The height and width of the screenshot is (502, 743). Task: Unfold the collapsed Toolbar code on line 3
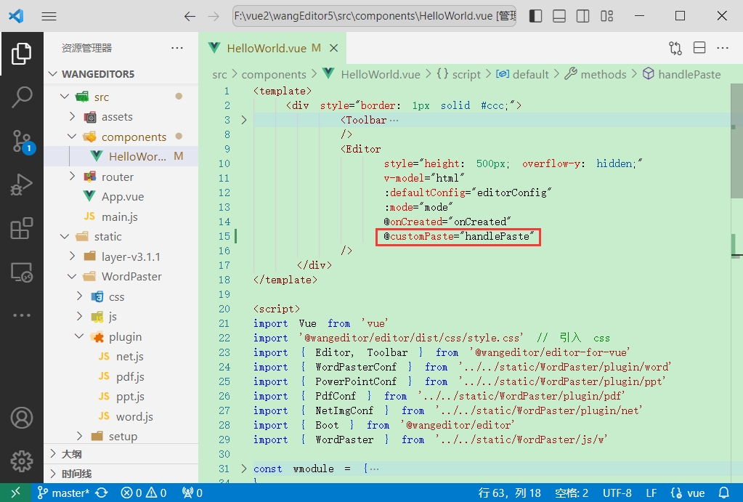(x=243, y=120)
